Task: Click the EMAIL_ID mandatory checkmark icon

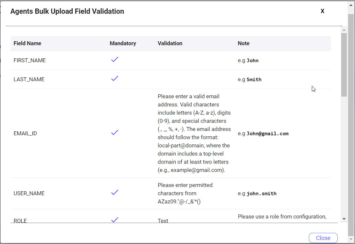Action: (115, 133)
